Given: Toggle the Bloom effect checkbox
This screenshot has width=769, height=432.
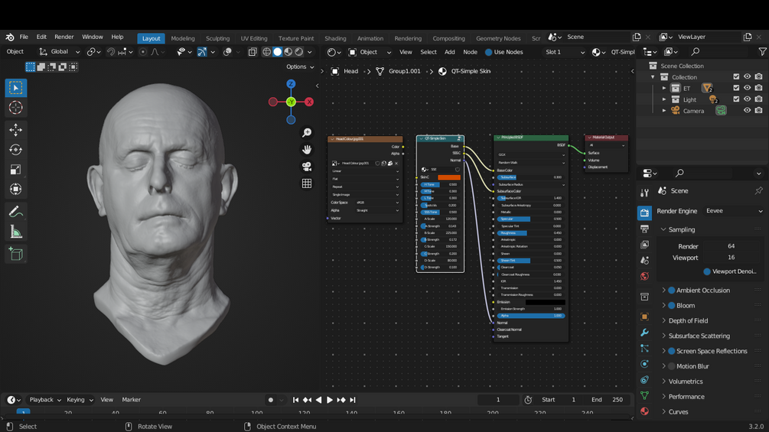Looking at the screenshot, I should [672, 306].
